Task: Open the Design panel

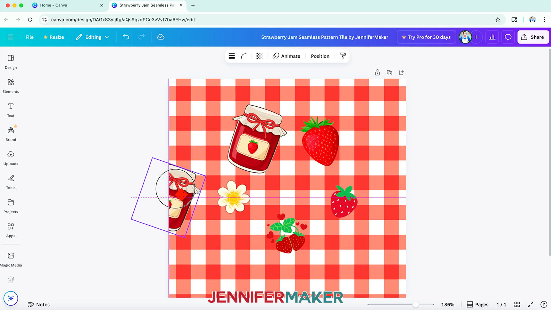Action: (11, 62)
